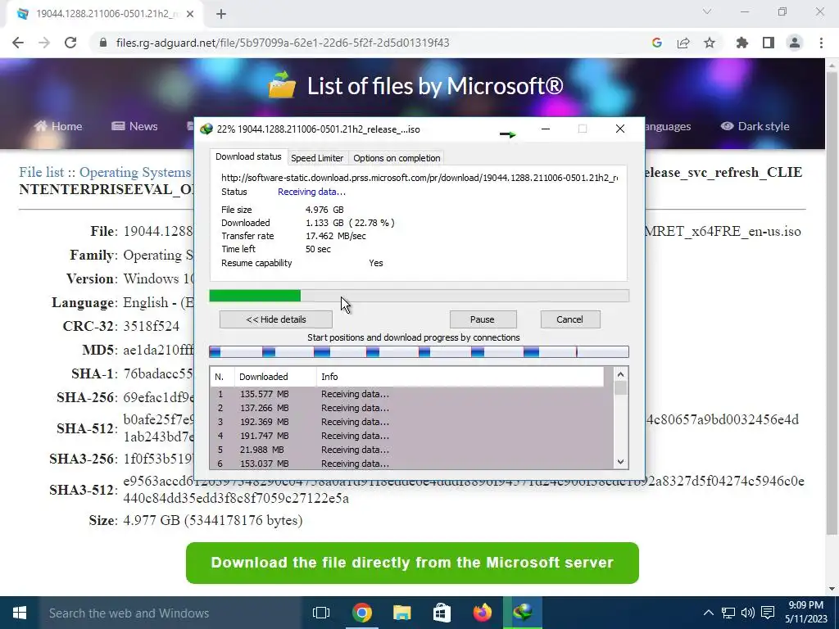Click the green download progress bar
The image size is (839, 629).
(x=419, y=296)
